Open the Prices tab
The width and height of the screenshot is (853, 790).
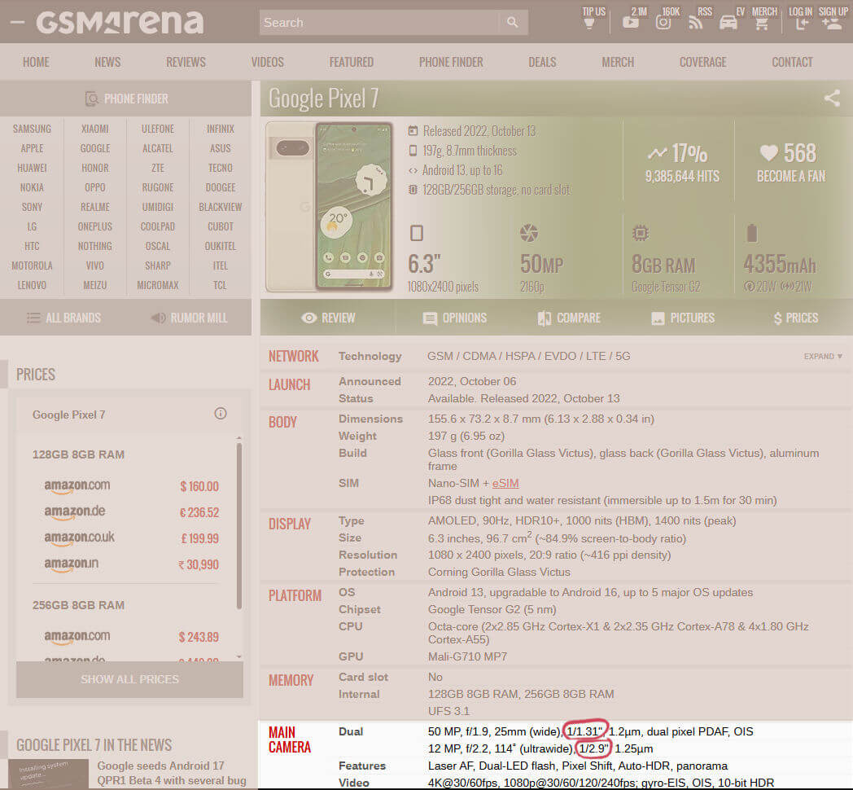(796, 318)
